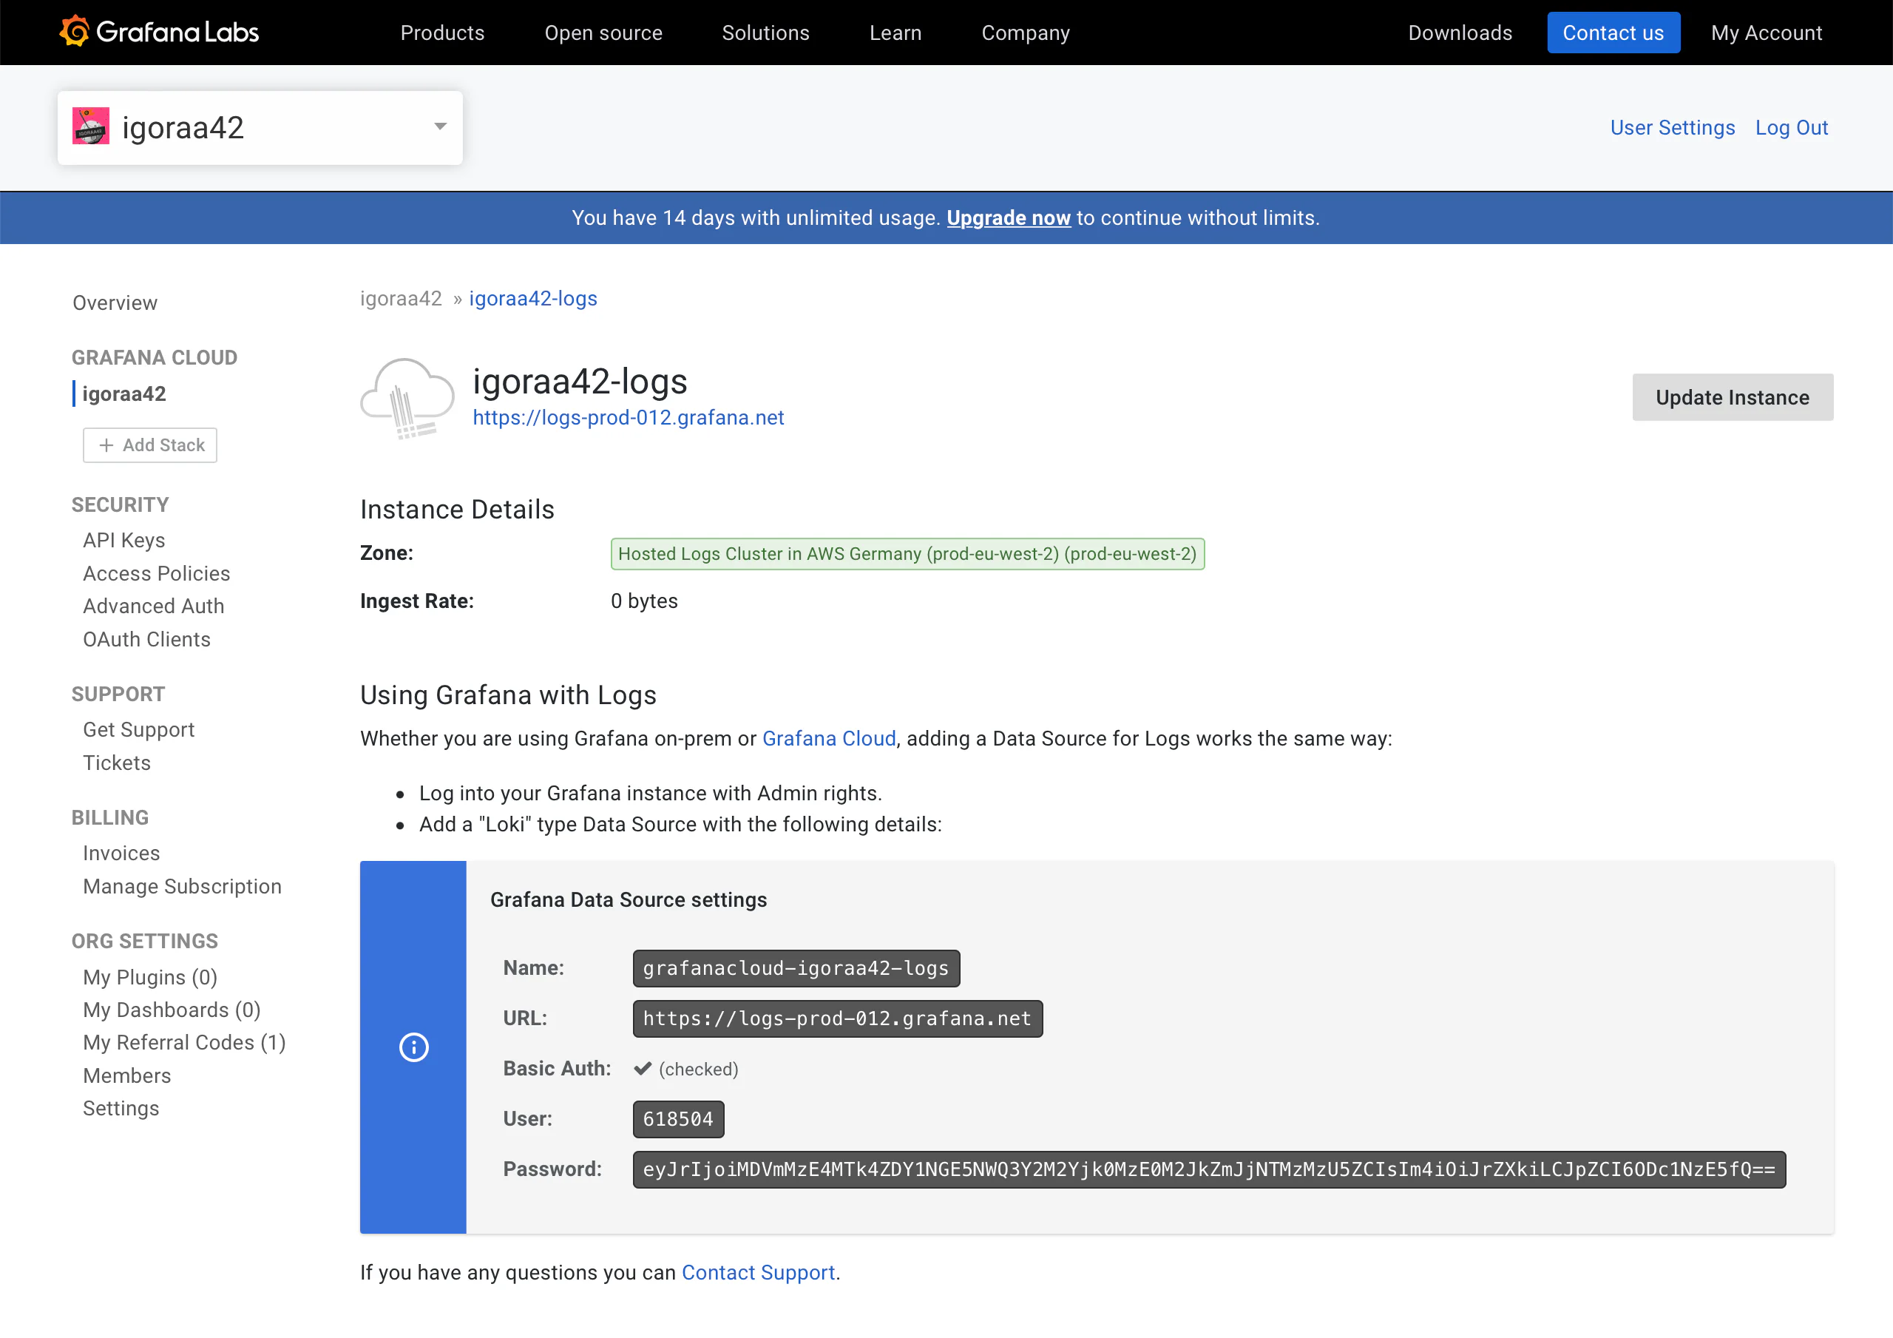
Task: Click the Contact us button
Action: click(1613, 33)
